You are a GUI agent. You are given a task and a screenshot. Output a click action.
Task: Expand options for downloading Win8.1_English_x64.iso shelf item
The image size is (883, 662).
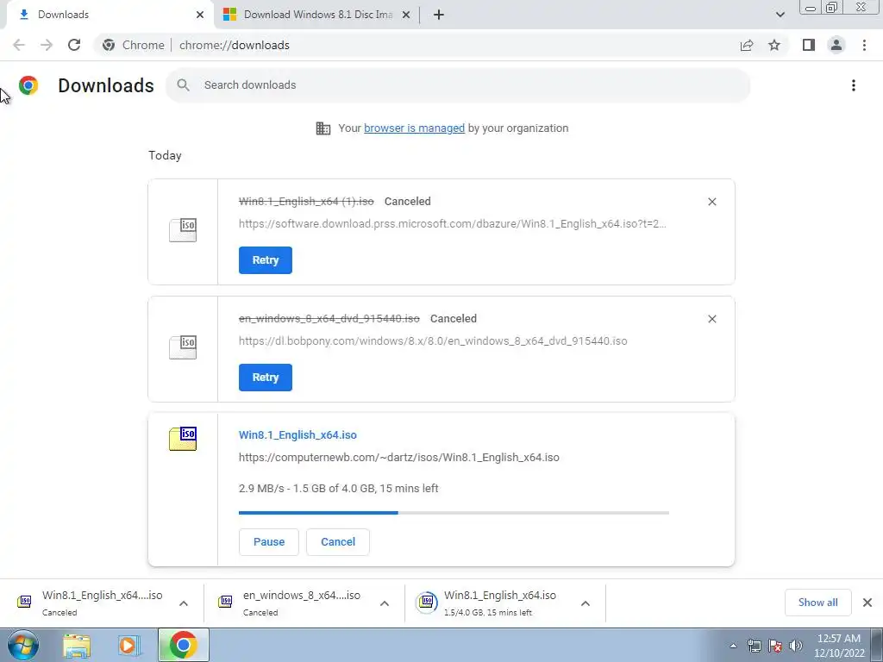coord(586,603)
